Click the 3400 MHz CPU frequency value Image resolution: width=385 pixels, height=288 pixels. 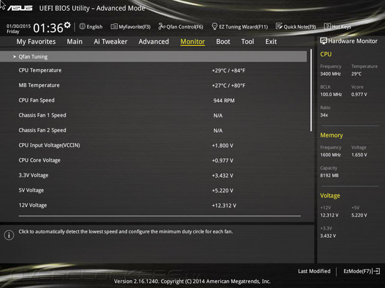click(330, 74)
